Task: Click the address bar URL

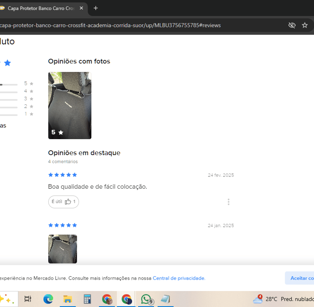Action: (110, 25)
